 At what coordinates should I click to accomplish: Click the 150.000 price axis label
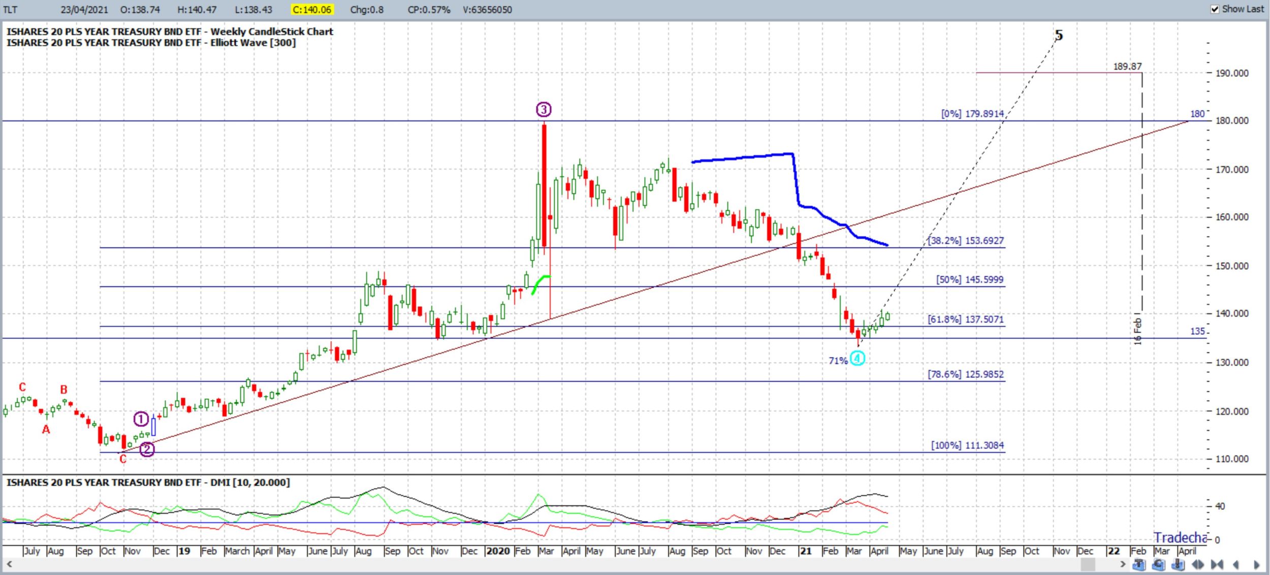click(x=1232, y=266)
